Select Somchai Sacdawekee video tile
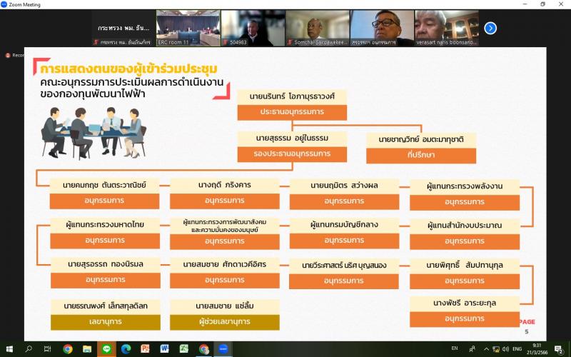 click(318, 28)
